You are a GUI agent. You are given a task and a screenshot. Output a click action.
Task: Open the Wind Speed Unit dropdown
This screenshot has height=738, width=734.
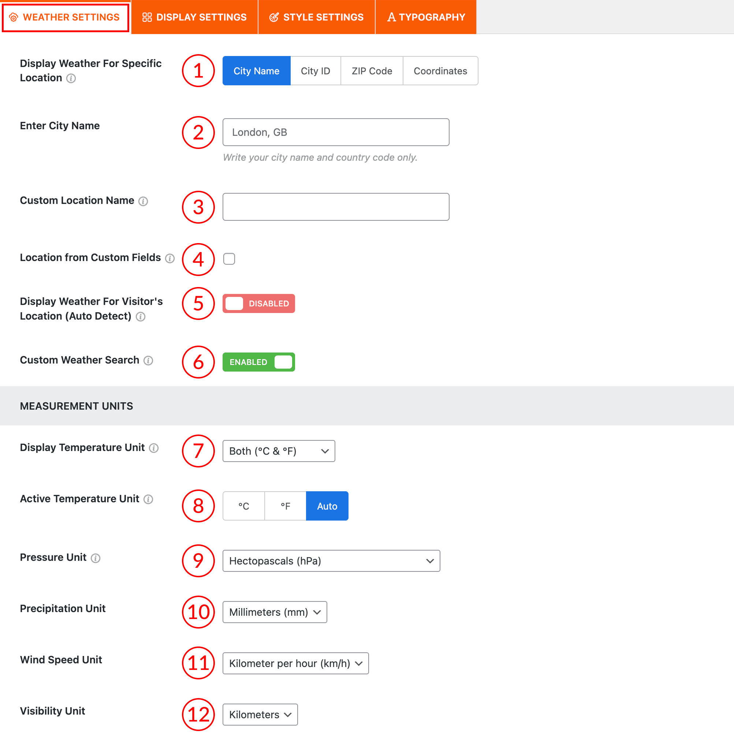point(295,664)
